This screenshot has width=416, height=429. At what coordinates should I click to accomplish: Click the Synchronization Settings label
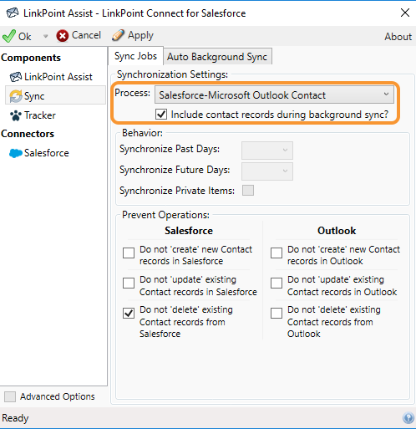pyautogui.click(x=172, y=74)
